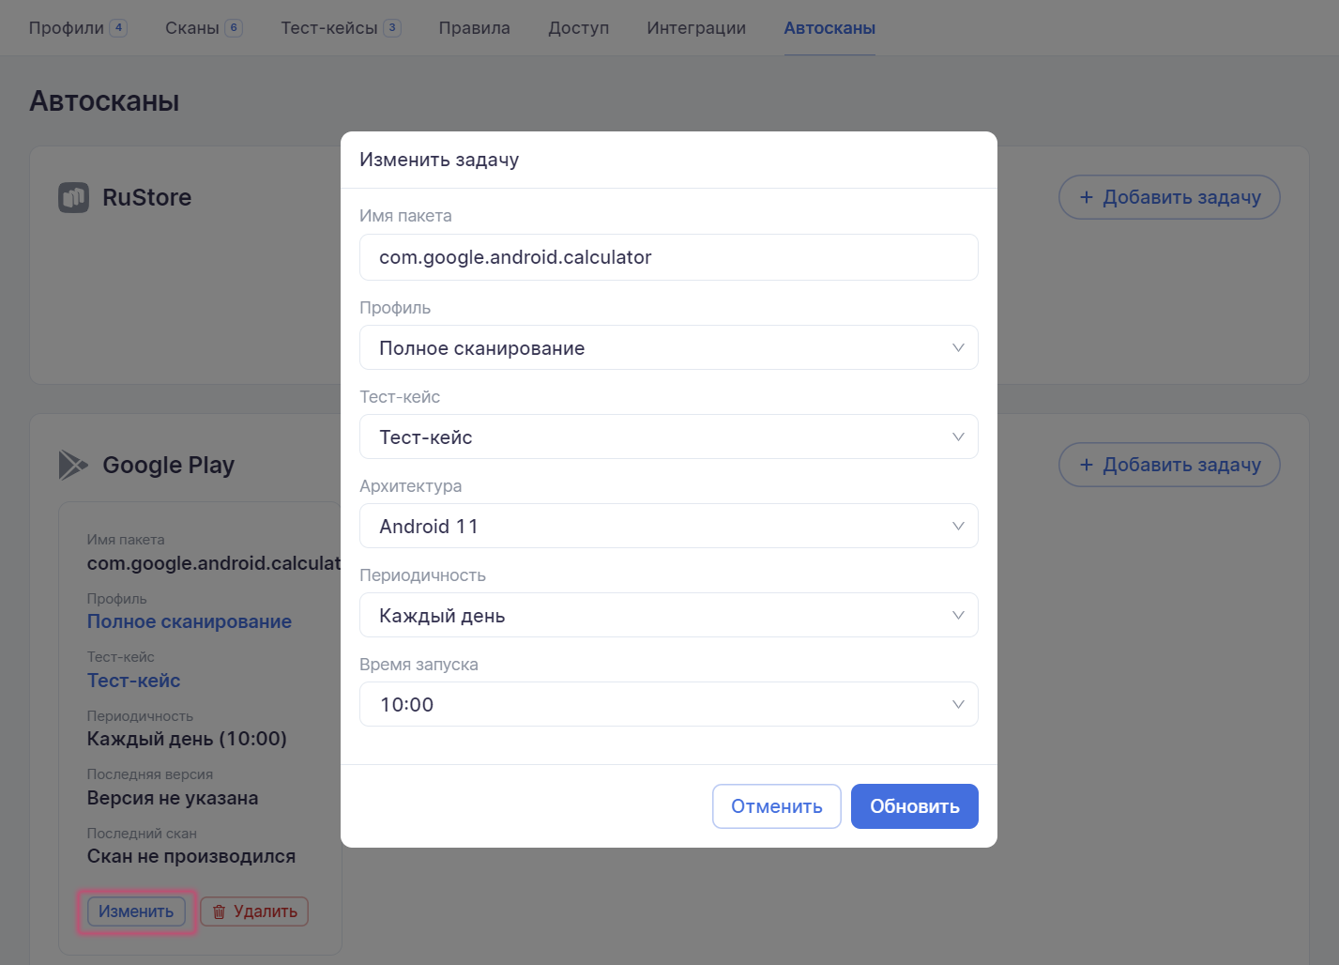Viewport: 1339px width, 965px height.
Task: Switch to the Профили tab
Action: (67, 28)
